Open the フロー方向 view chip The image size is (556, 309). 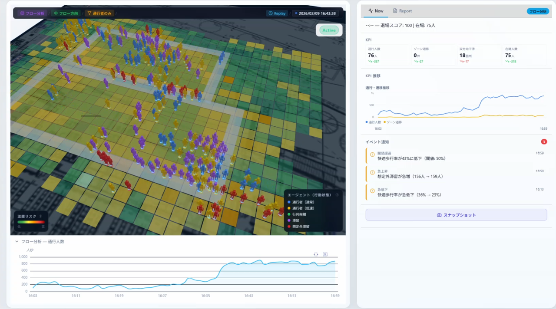[x=65, y=13]
